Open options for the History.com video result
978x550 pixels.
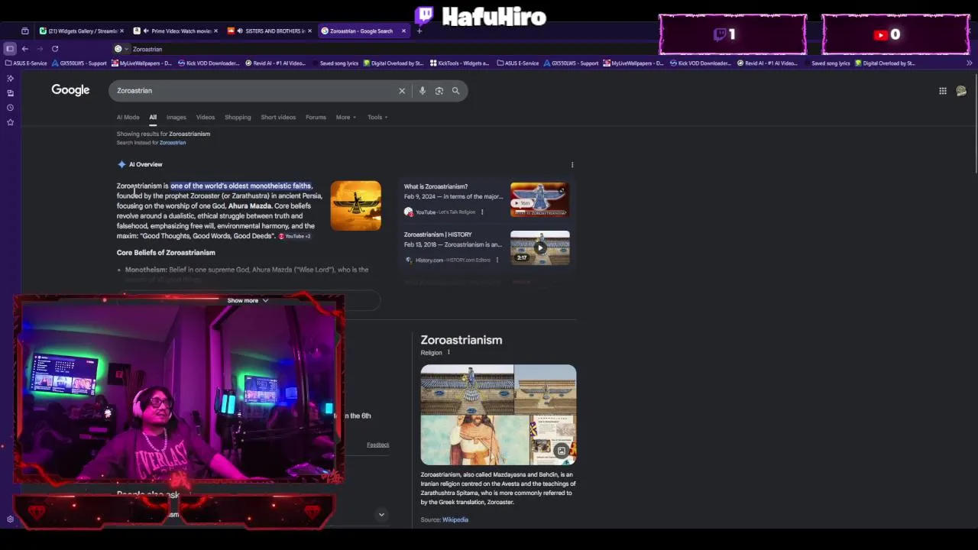pyautogui.click(x=497, y=260)
